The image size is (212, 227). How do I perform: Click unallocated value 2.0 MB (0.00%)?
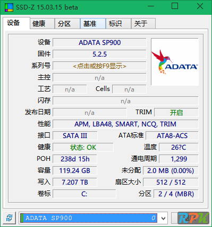[171, 171]
